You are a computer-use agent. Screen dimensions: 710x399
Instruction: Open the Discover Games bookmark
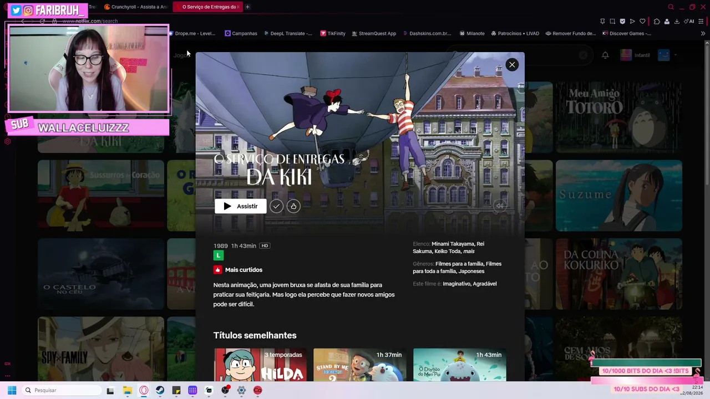627,33
